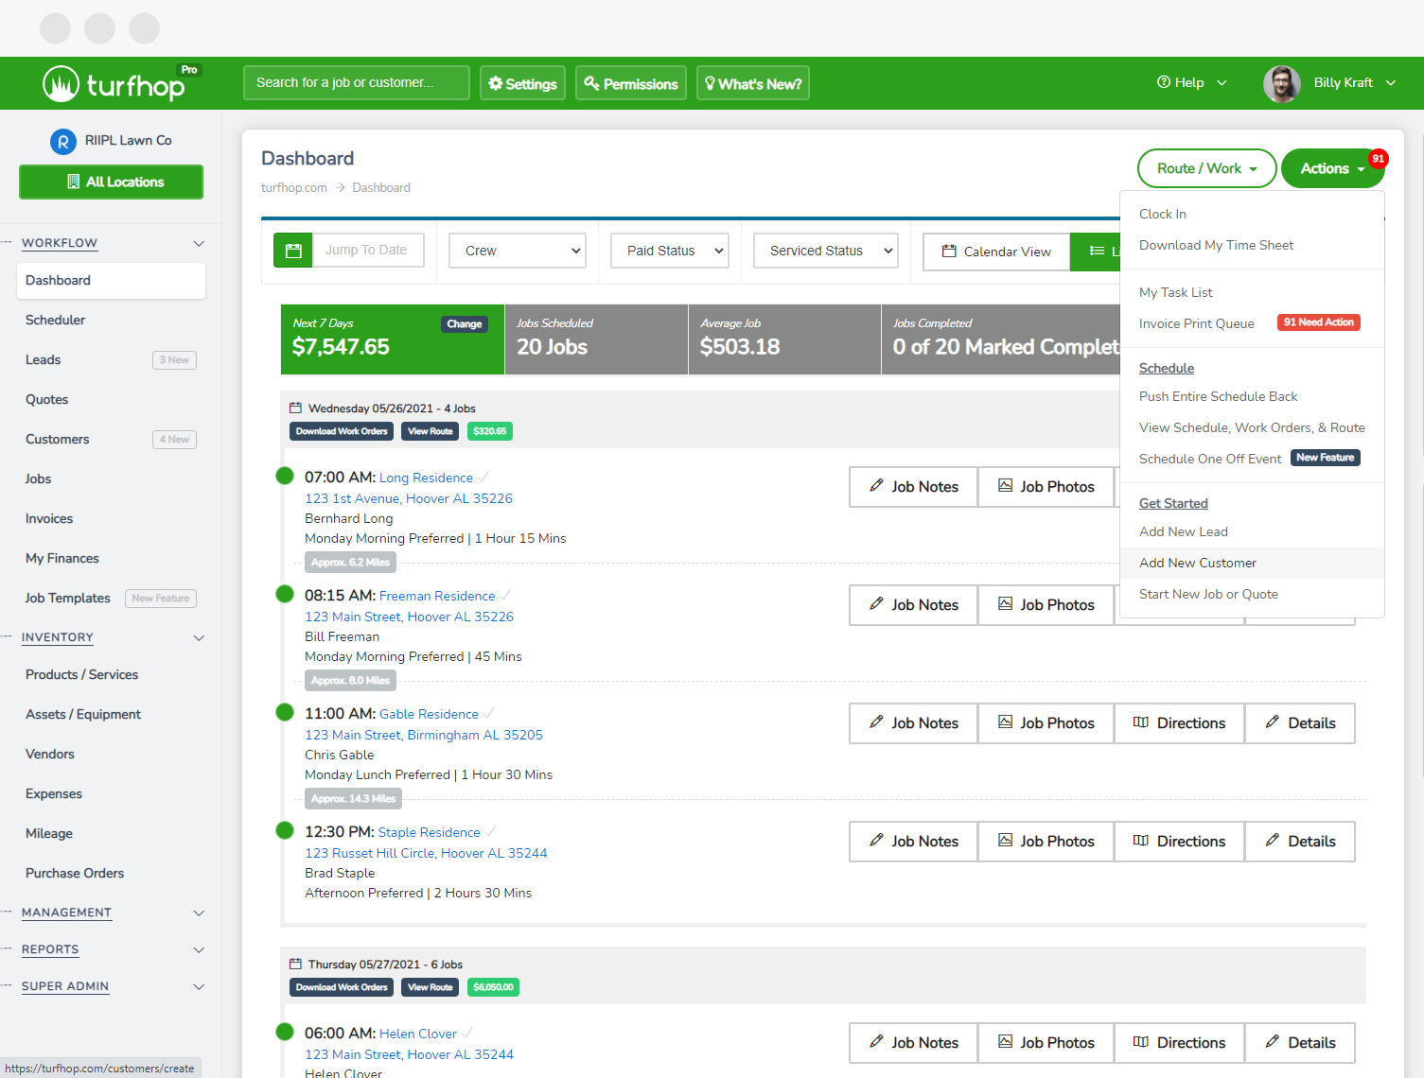Focus the job or customer search field

[x=356, y=83]
